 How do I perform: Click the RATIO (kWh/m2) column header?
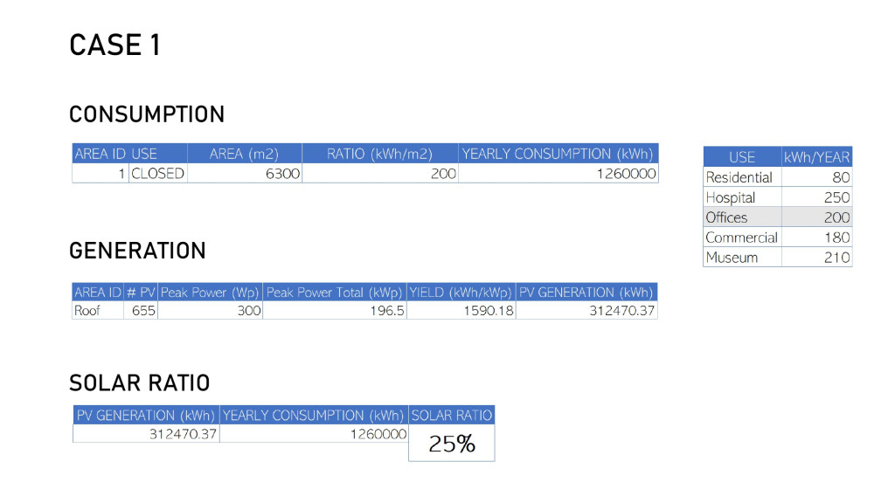point(379,154)
